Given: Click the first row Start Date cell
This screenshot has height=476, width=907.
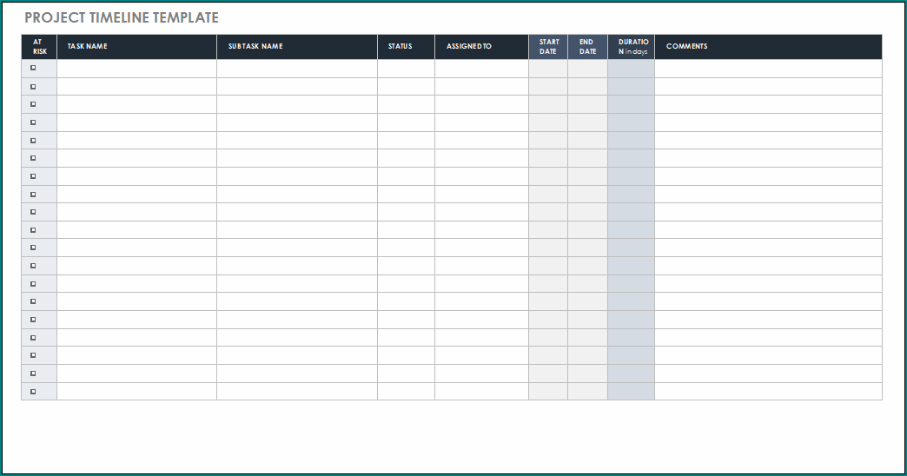Looking at the screenshot, I should 548,69.
